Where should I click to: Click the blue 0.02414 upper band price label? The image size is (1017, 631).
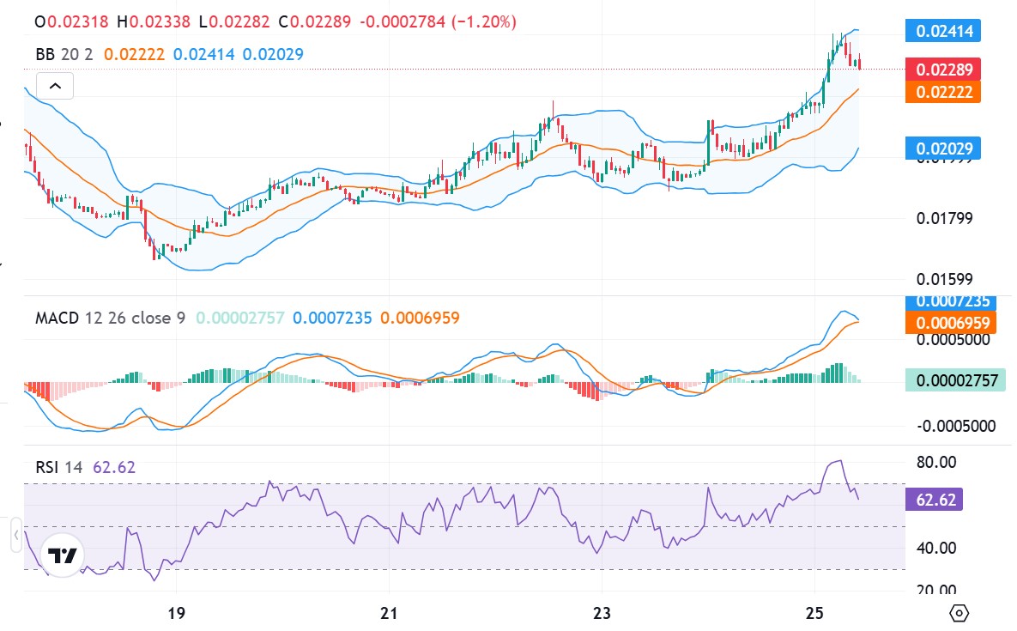[x=942, y=31]
